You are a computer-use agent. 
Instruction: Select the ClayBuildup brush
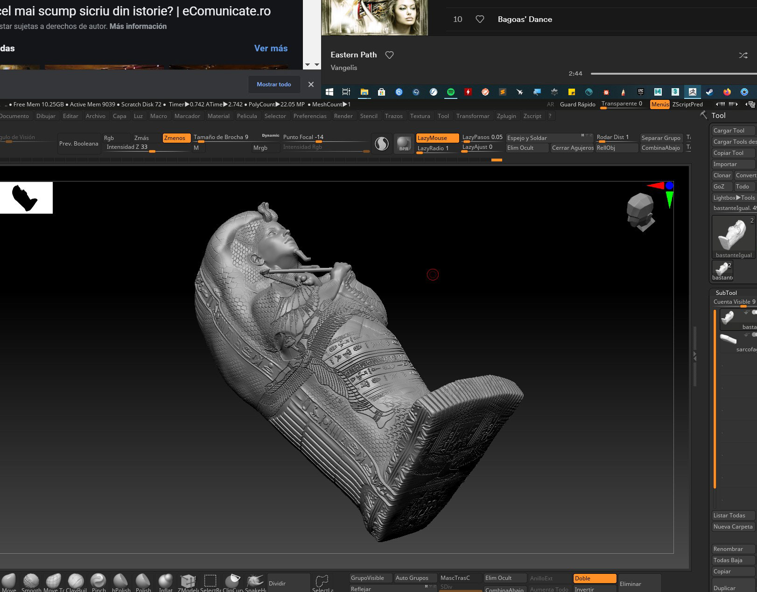coord(76,581)
